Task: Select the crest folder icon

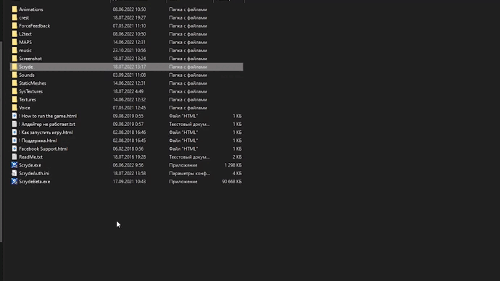Action: pos(14,17)
